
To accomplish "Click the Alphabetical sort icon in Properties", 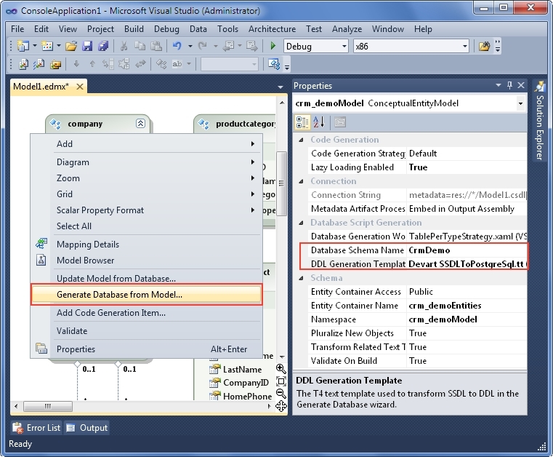I will tap(318, 122).
